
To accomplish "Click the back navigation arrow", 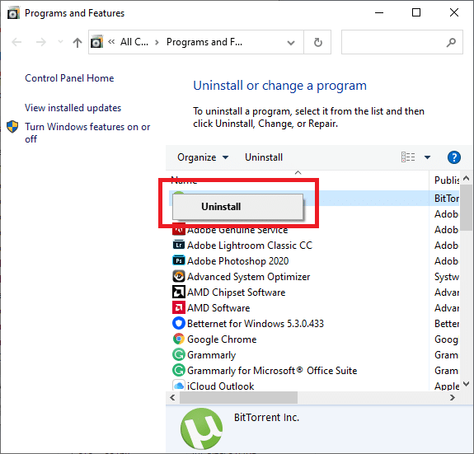I will point(16,42).
